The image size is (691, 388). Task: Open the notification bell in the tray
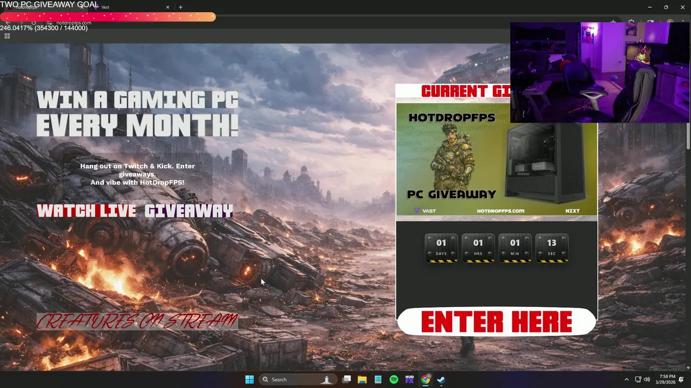pyautogui.click(x=681, y=379)
